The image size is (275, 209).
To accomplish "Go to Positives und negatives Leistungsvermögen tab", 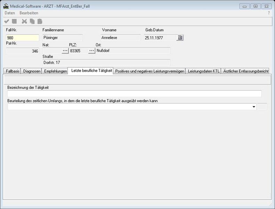I will coord(149,71).
